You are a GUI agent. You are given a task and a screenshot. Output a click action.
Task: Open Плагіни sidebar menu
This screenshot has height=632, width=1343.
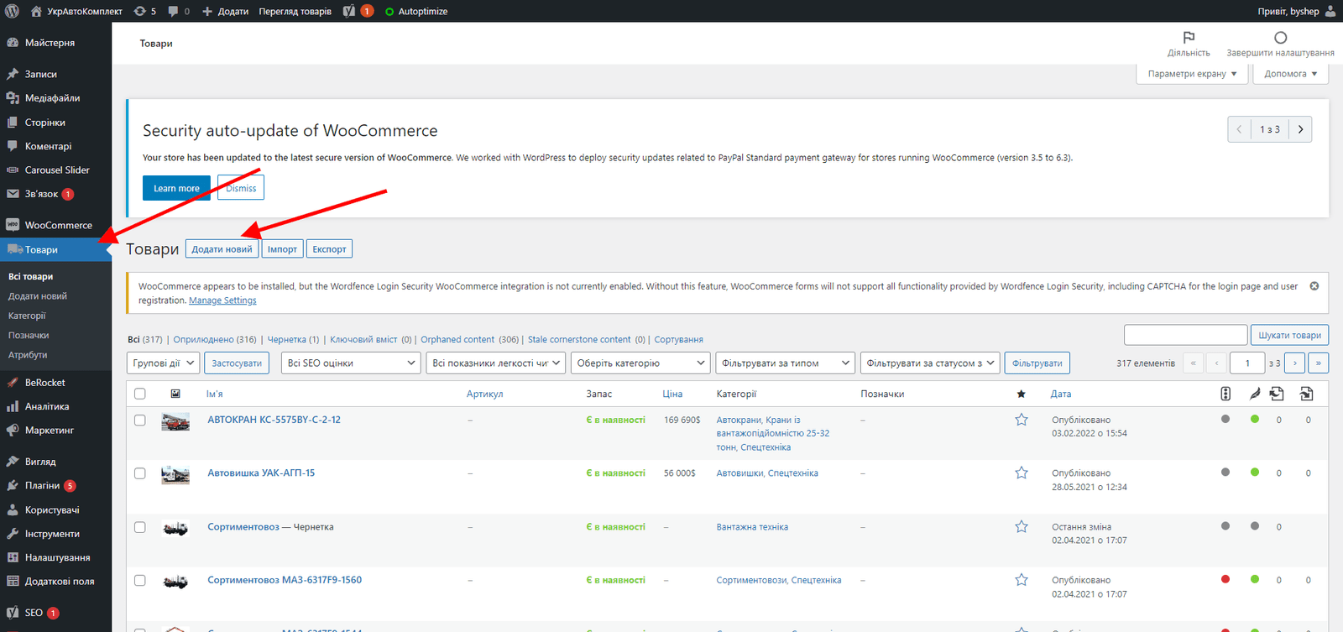pos(55,485)
